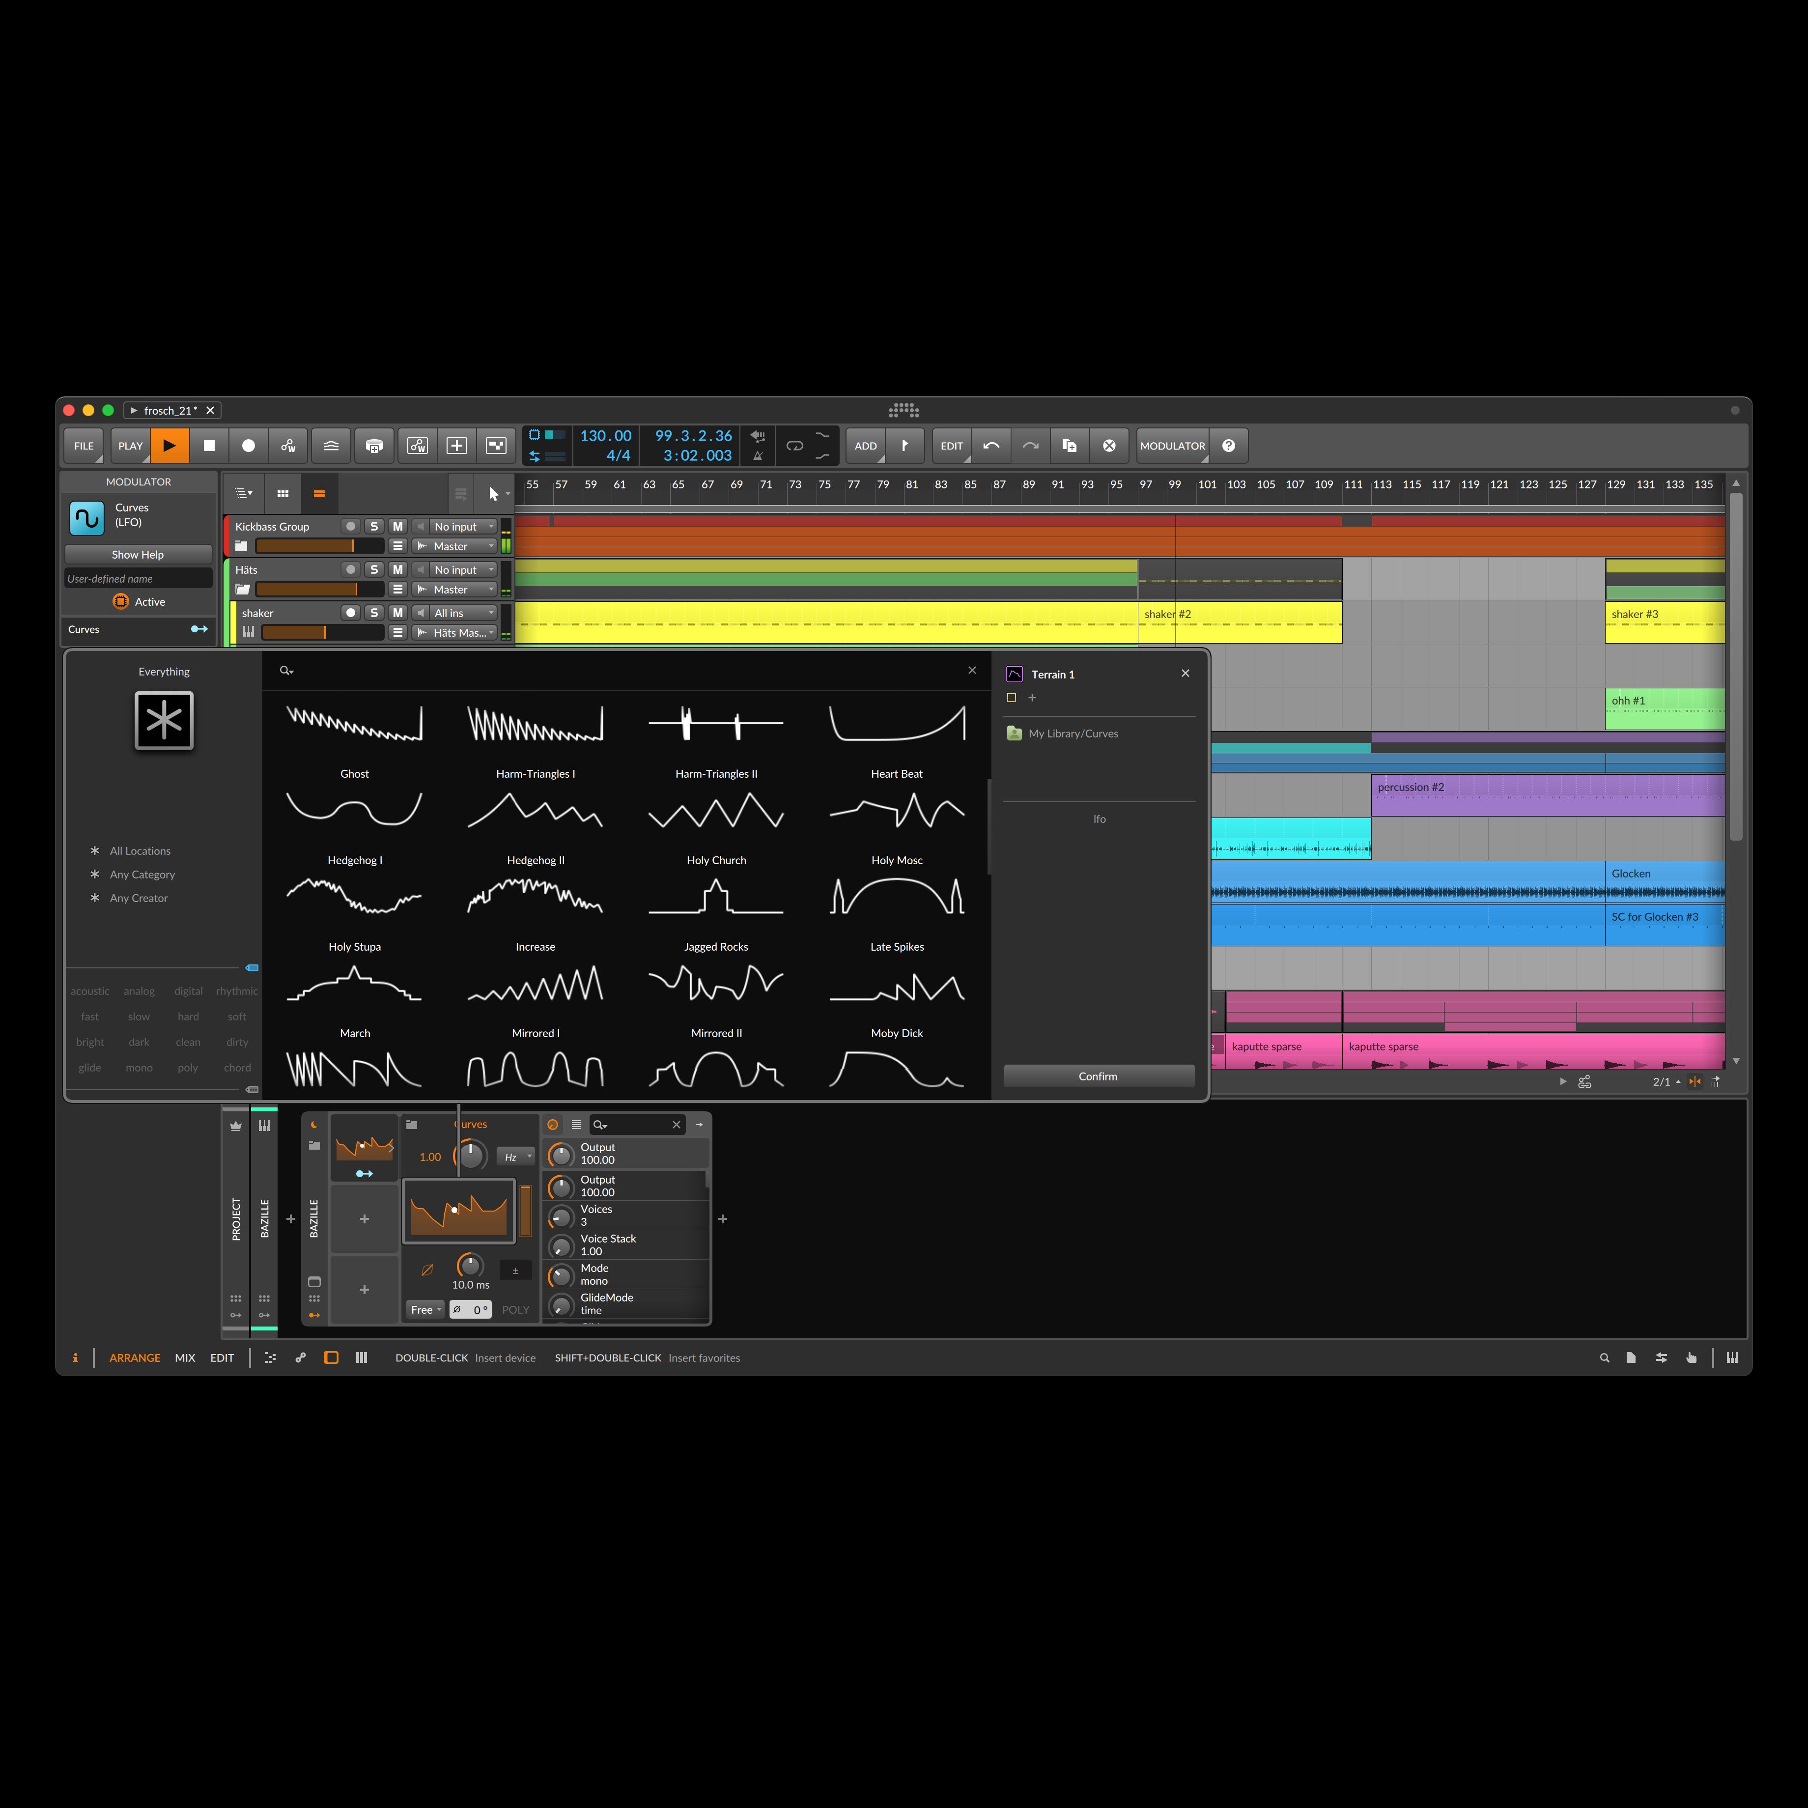
Task: Click the Everything asterisk icon
Action: click(164, 721)
